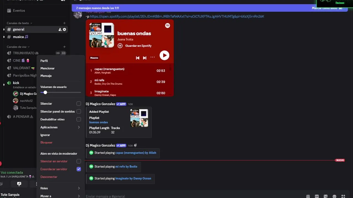Image resolution: width=353 pixels, height=198 pixels.
Task: Click speaker icon of A PENSAR channel
Action: [9, 117]
